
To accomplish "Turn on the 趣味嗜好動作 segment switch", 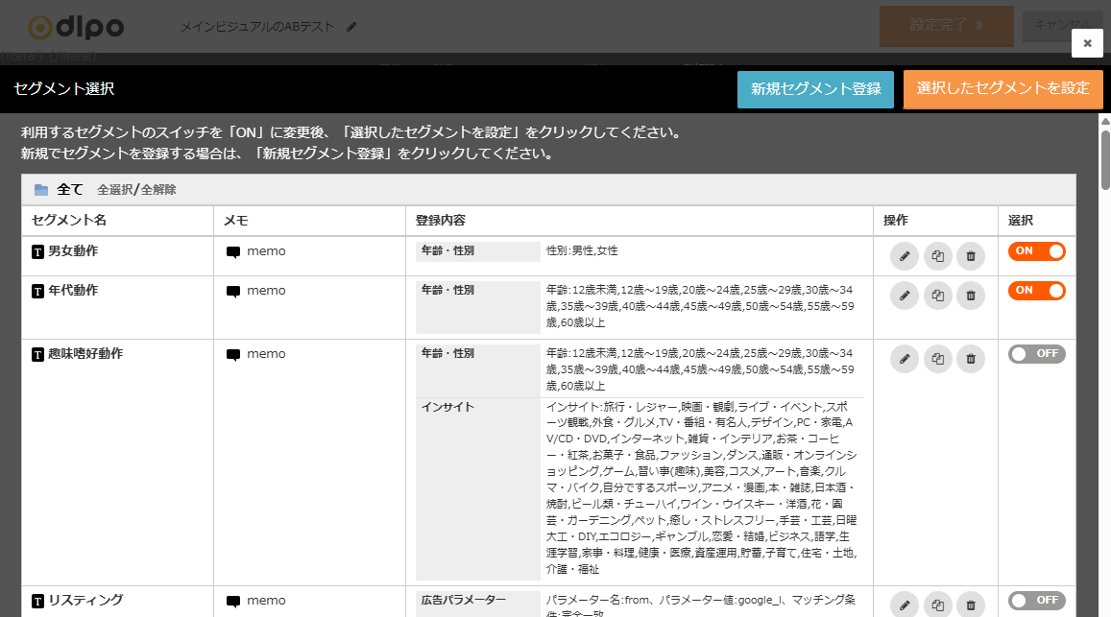I will pyautogui.click(x=1037, y=354).
